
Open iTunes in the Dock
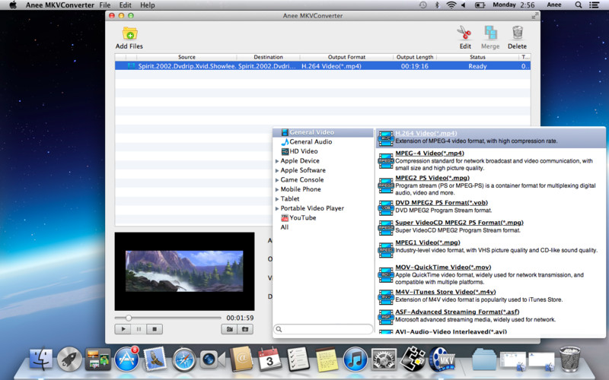355,359
